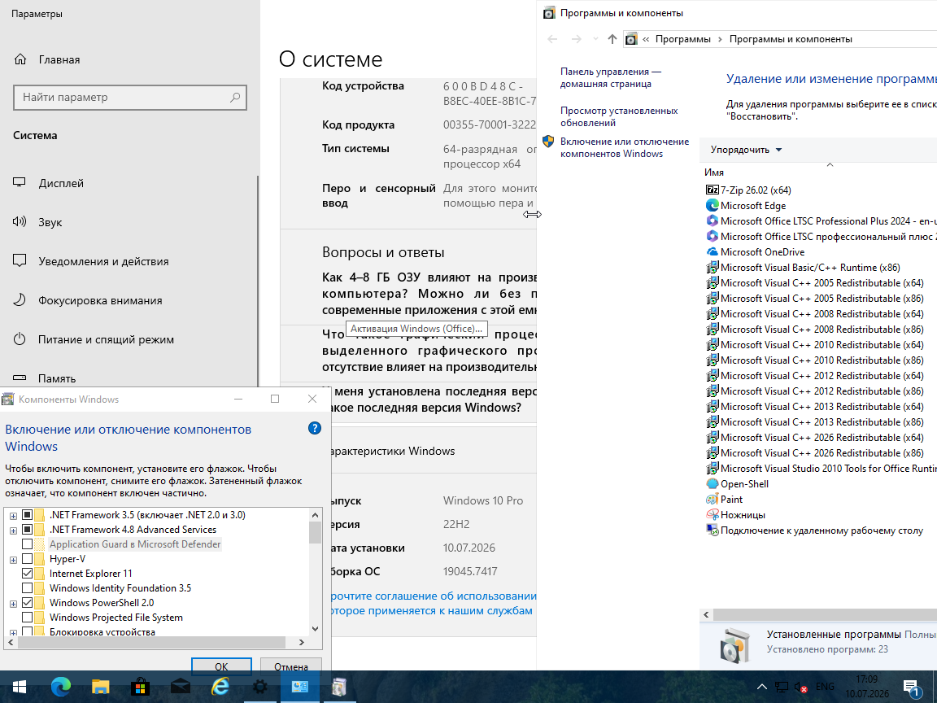Click Программы breadcrumb in address bar
937x703 pixels.
pos(683,39)
